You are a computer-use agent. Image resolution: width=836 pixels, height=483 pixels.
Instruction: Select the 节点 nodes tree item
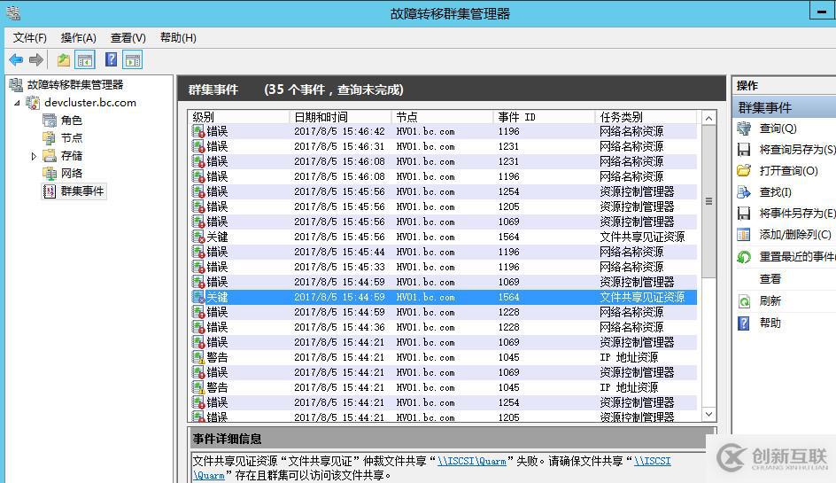click(72, 138)
